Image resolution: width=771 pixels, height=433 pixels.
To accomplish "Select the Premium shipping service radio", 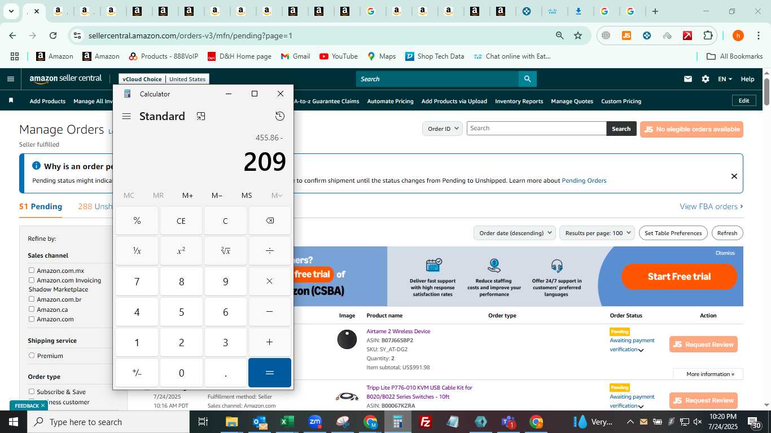I will click(x=32, y=356).
